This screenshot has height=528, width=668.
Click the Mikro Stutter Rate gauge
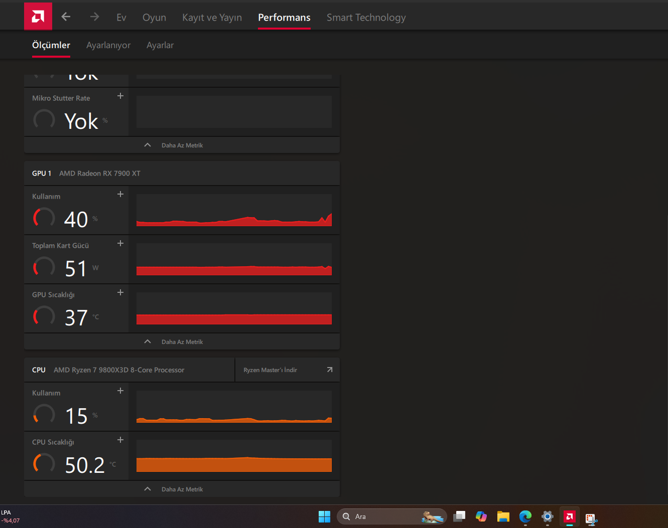click(44, 120)
